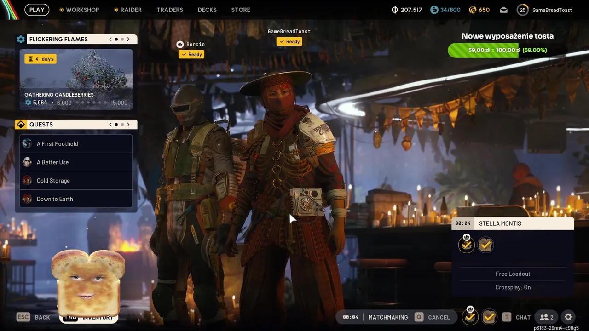Click the gold tokens icon beside 650
Screen dimensions: 589x331
pos(473,10)
